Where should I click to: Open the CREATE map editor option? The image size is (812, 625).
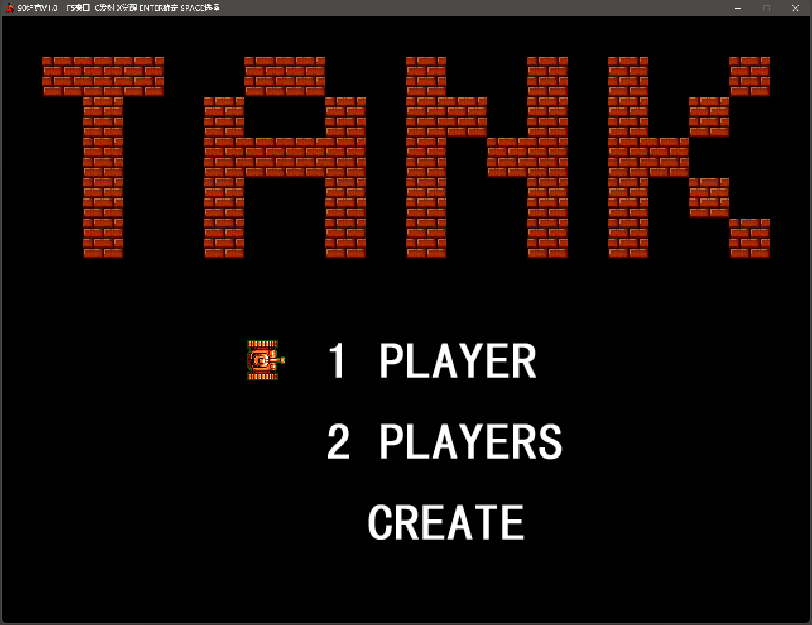pos(446,522)
